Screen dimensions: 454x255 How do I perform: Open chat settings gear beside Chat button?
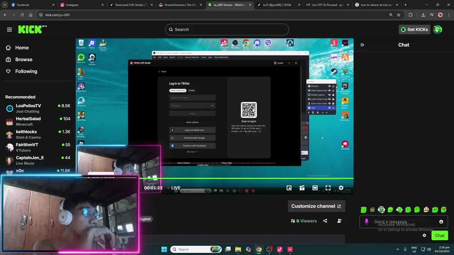[424, 236]
